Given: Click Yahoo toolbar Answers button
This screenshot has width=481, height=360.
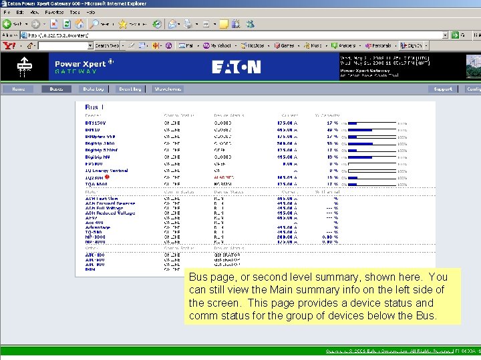Looking at the screenshot, I should pos(343,45).
